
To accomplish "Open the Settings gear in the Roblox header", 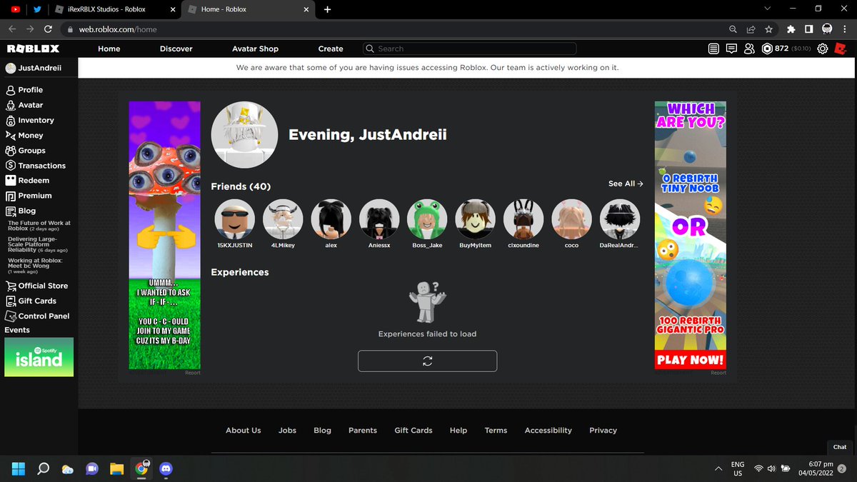I will click(823, 49).
